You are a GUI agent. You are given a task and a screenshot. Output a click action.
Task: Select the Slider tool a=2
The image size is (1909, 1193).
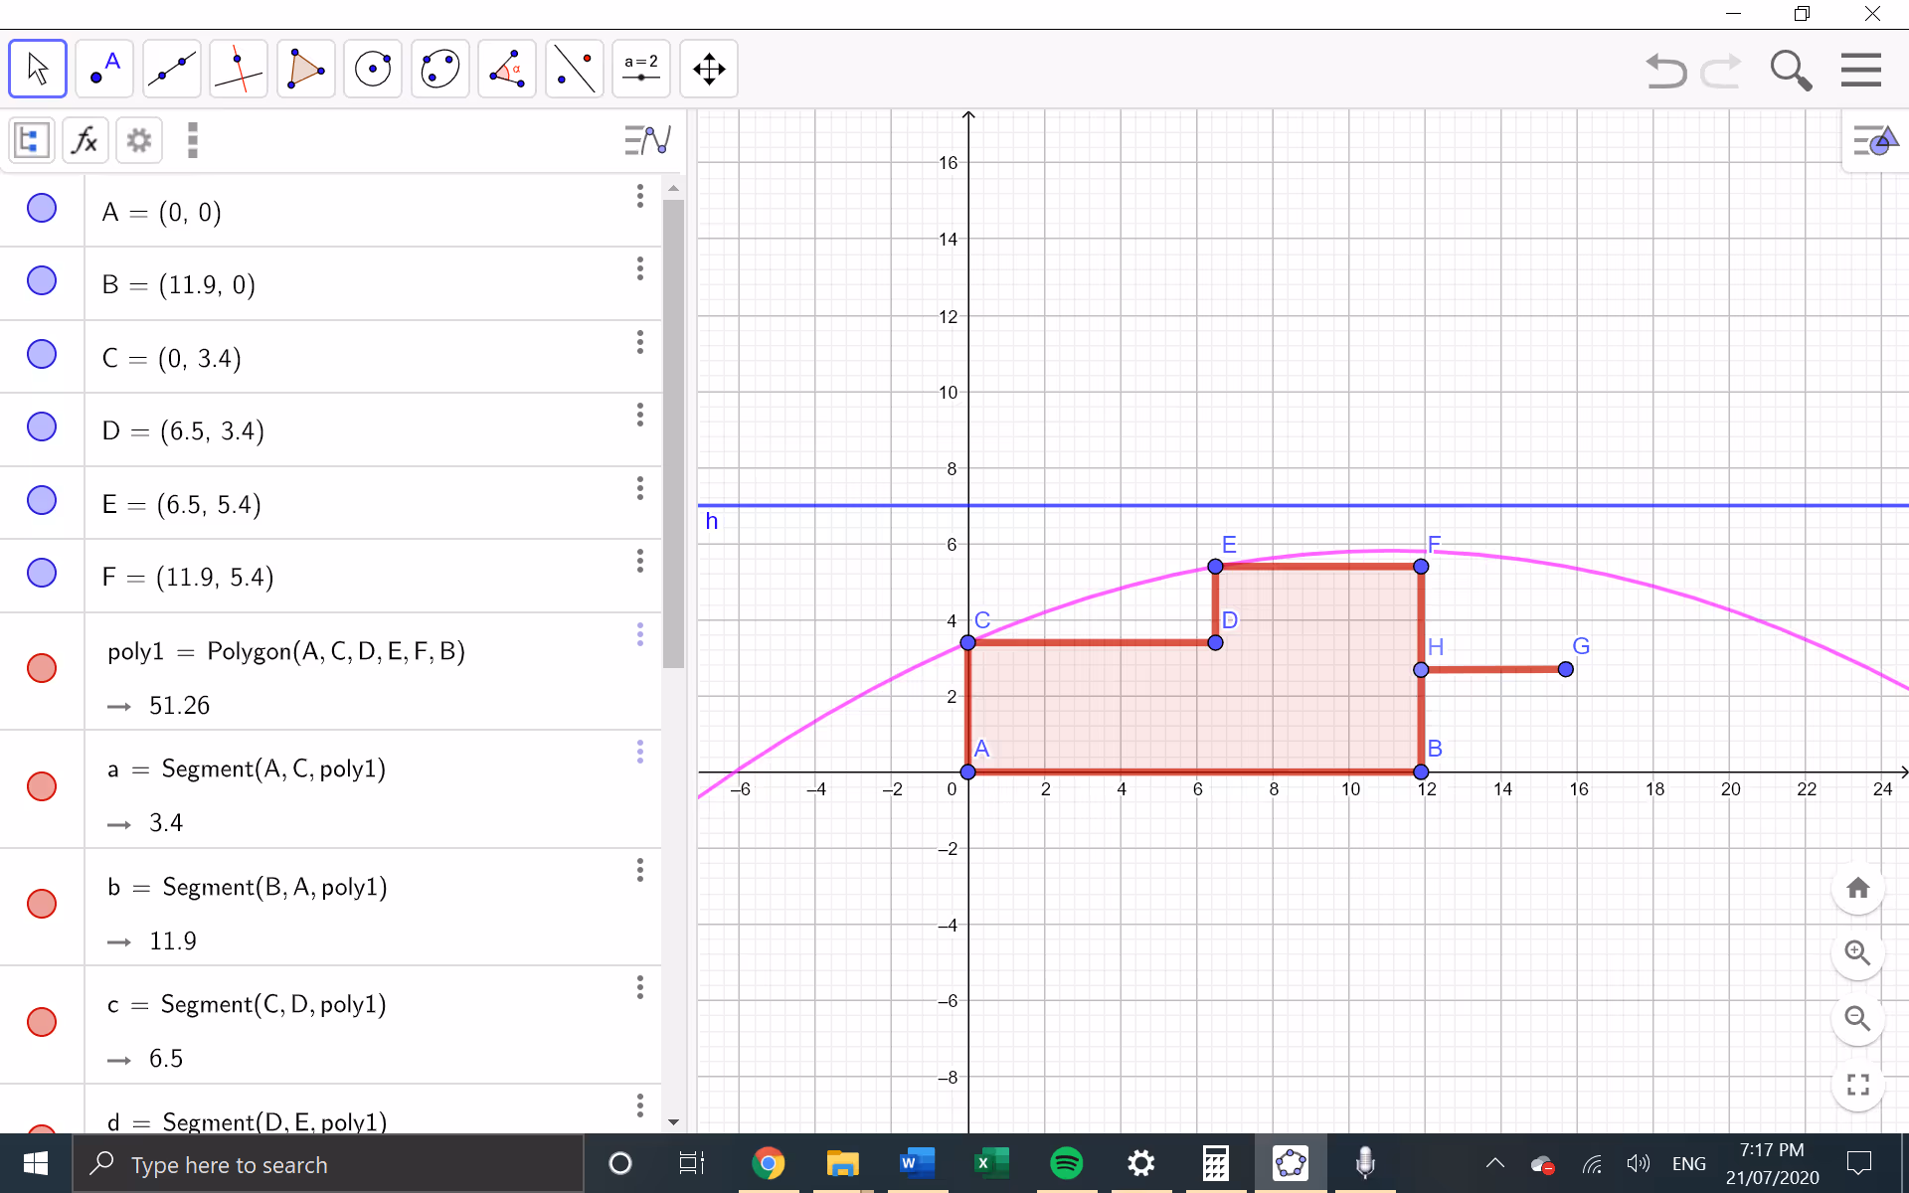[x=641, y=69]
